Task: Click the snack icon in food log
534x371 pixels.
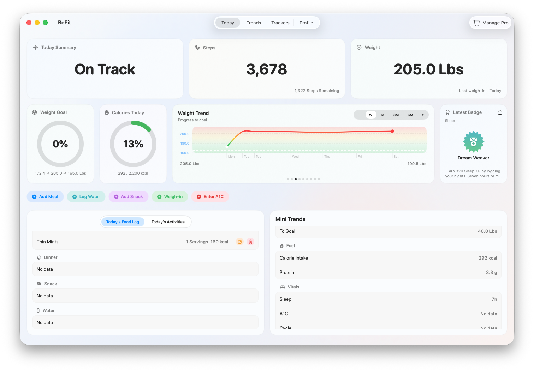Action: pyautogui.click(x=39, y=284)
